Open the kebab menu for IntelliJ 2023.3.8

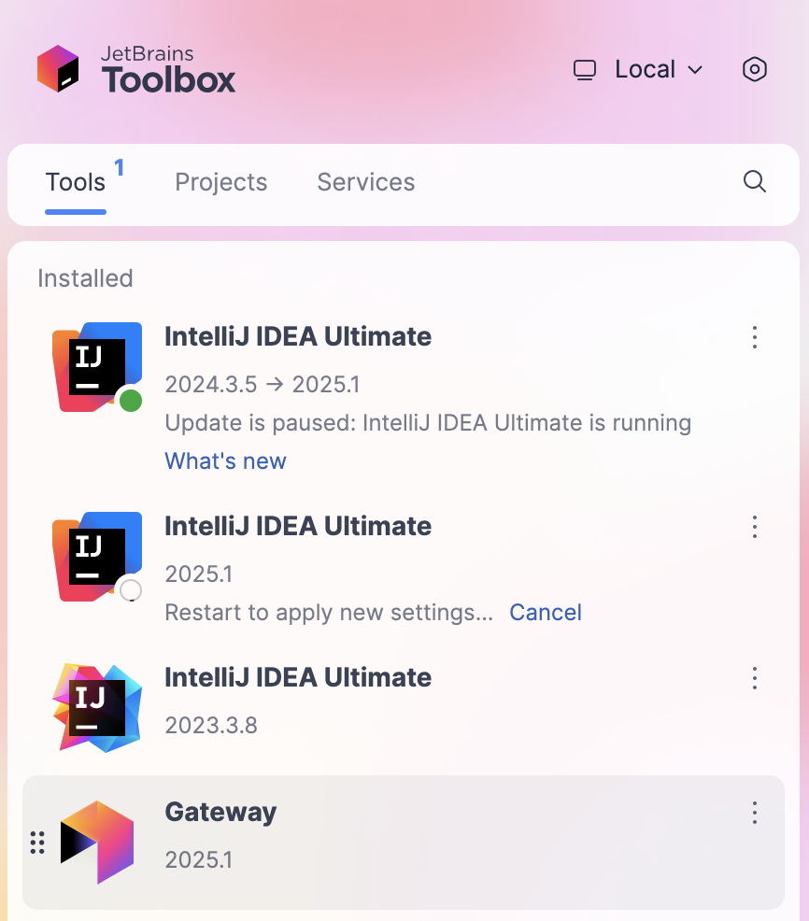[754, 678]
